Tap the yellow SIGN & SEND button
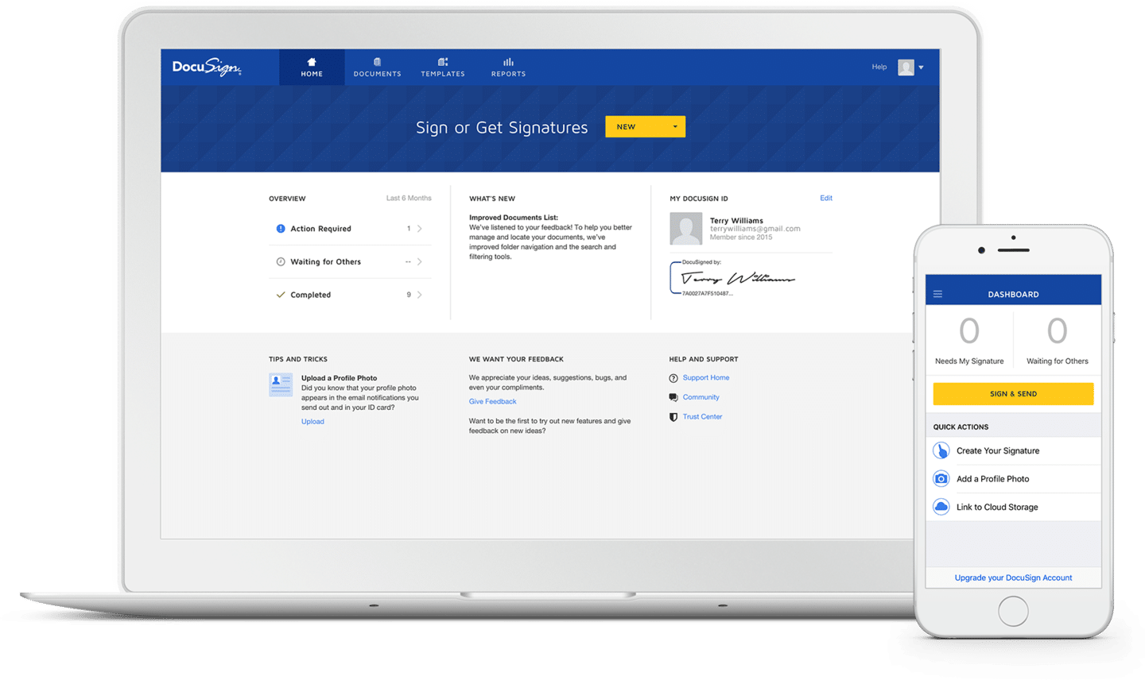1145x680 pixels. click(1013, 394)
